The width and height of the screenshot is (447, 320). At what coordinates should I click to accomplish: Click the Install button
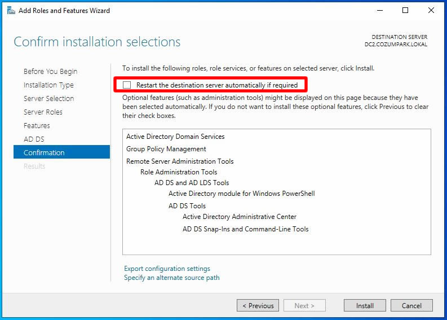click(365, 305)
